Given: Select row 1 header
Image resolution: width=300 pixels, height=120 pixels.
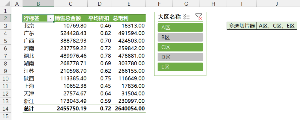Looking at the screenshot, I should (5, 11).
